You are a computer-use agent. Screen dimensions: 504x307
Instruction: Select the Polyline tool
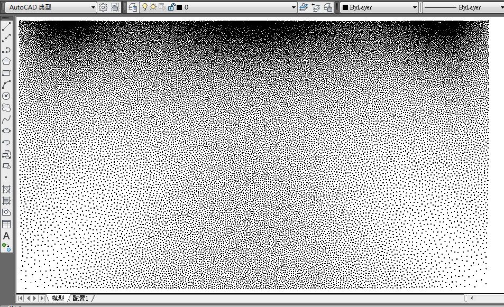(x=6, y=50)
